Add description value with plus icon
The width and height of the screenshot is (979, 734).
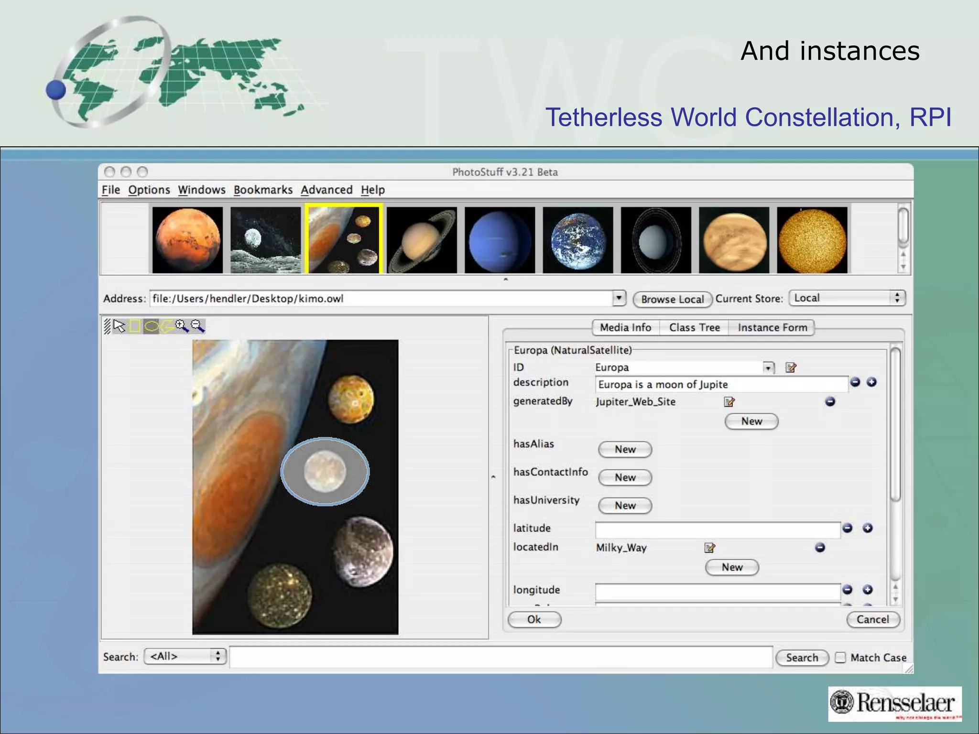pos(871,382)
